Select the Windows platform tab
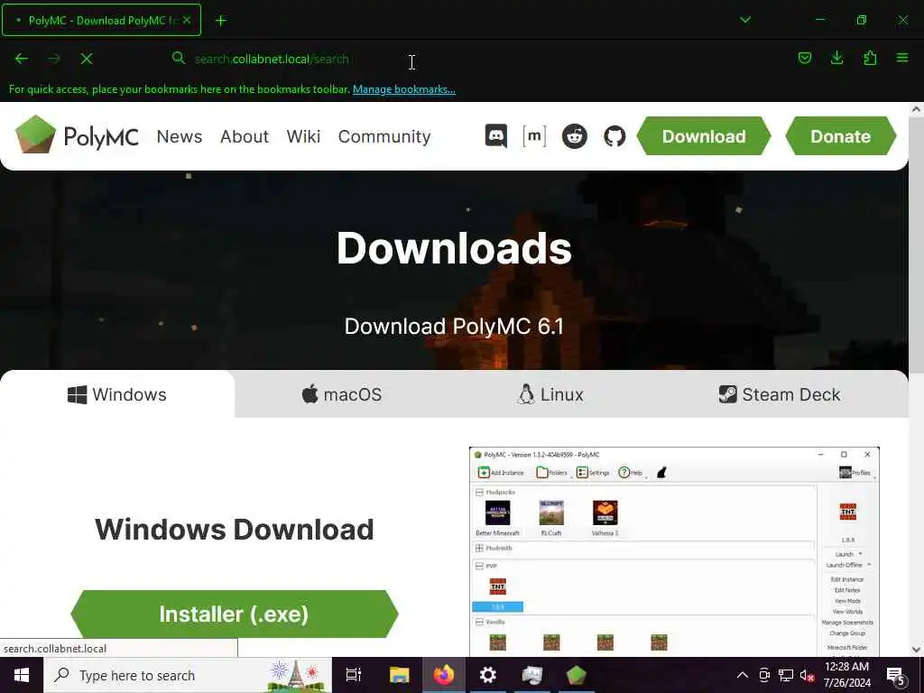 pos(117,394)
